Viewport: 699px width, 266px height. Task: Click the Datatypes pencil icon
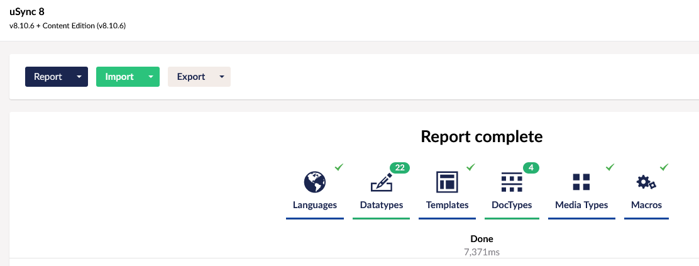pos(381,182)
